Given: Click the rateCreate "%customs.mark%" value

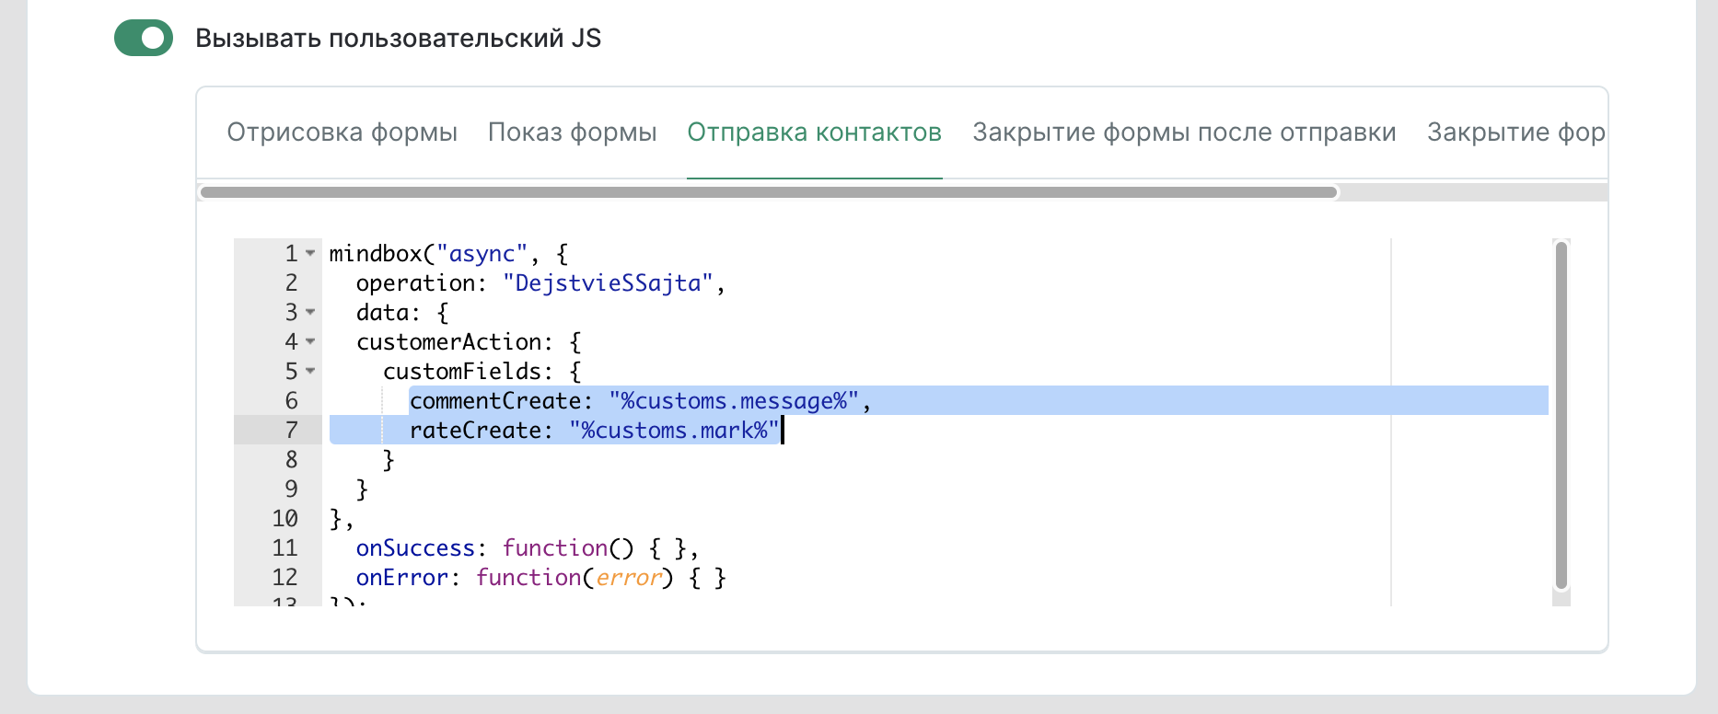Looking at the screenshot, I should tap(674, 430).
